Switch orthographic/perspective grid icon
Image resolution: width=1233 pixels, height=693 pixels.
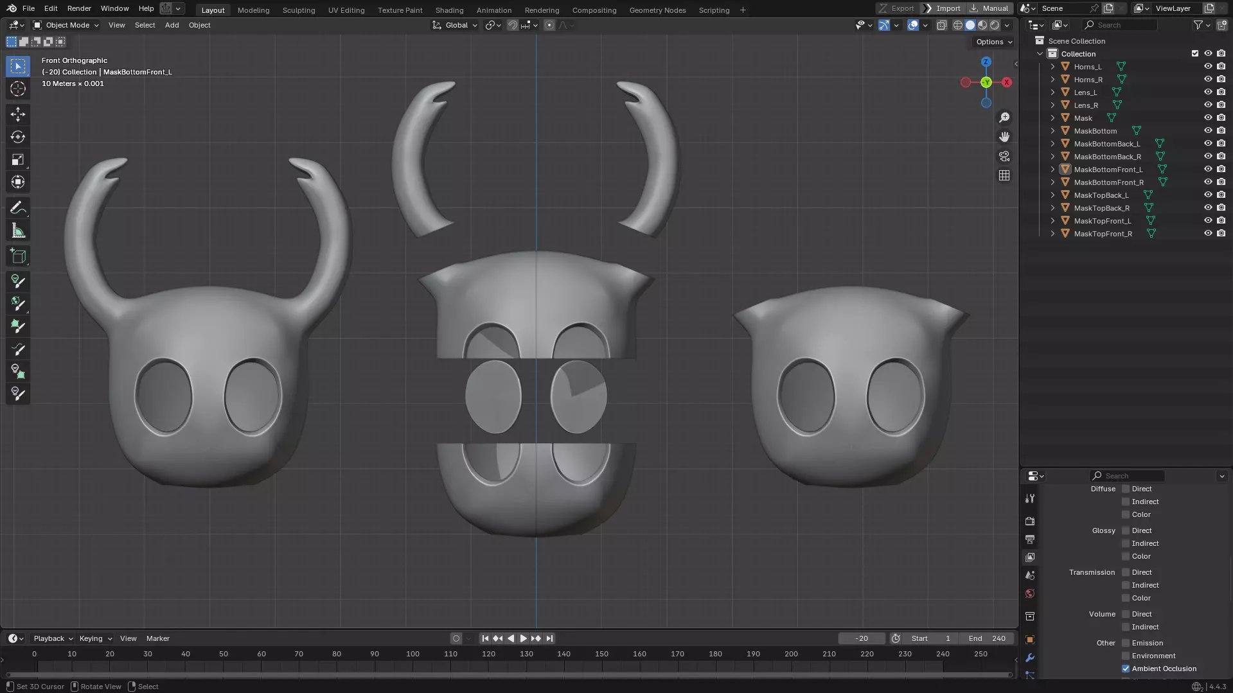(1004, 175)
